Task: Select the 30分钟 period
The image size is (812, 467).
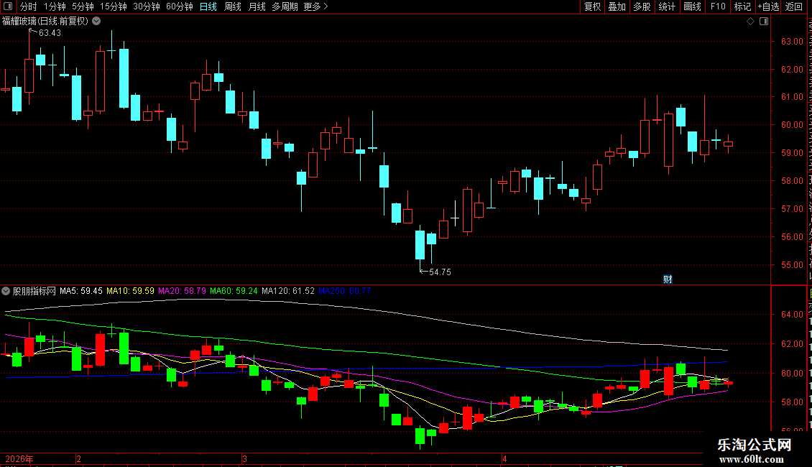Action: click(x=147, y=6)
